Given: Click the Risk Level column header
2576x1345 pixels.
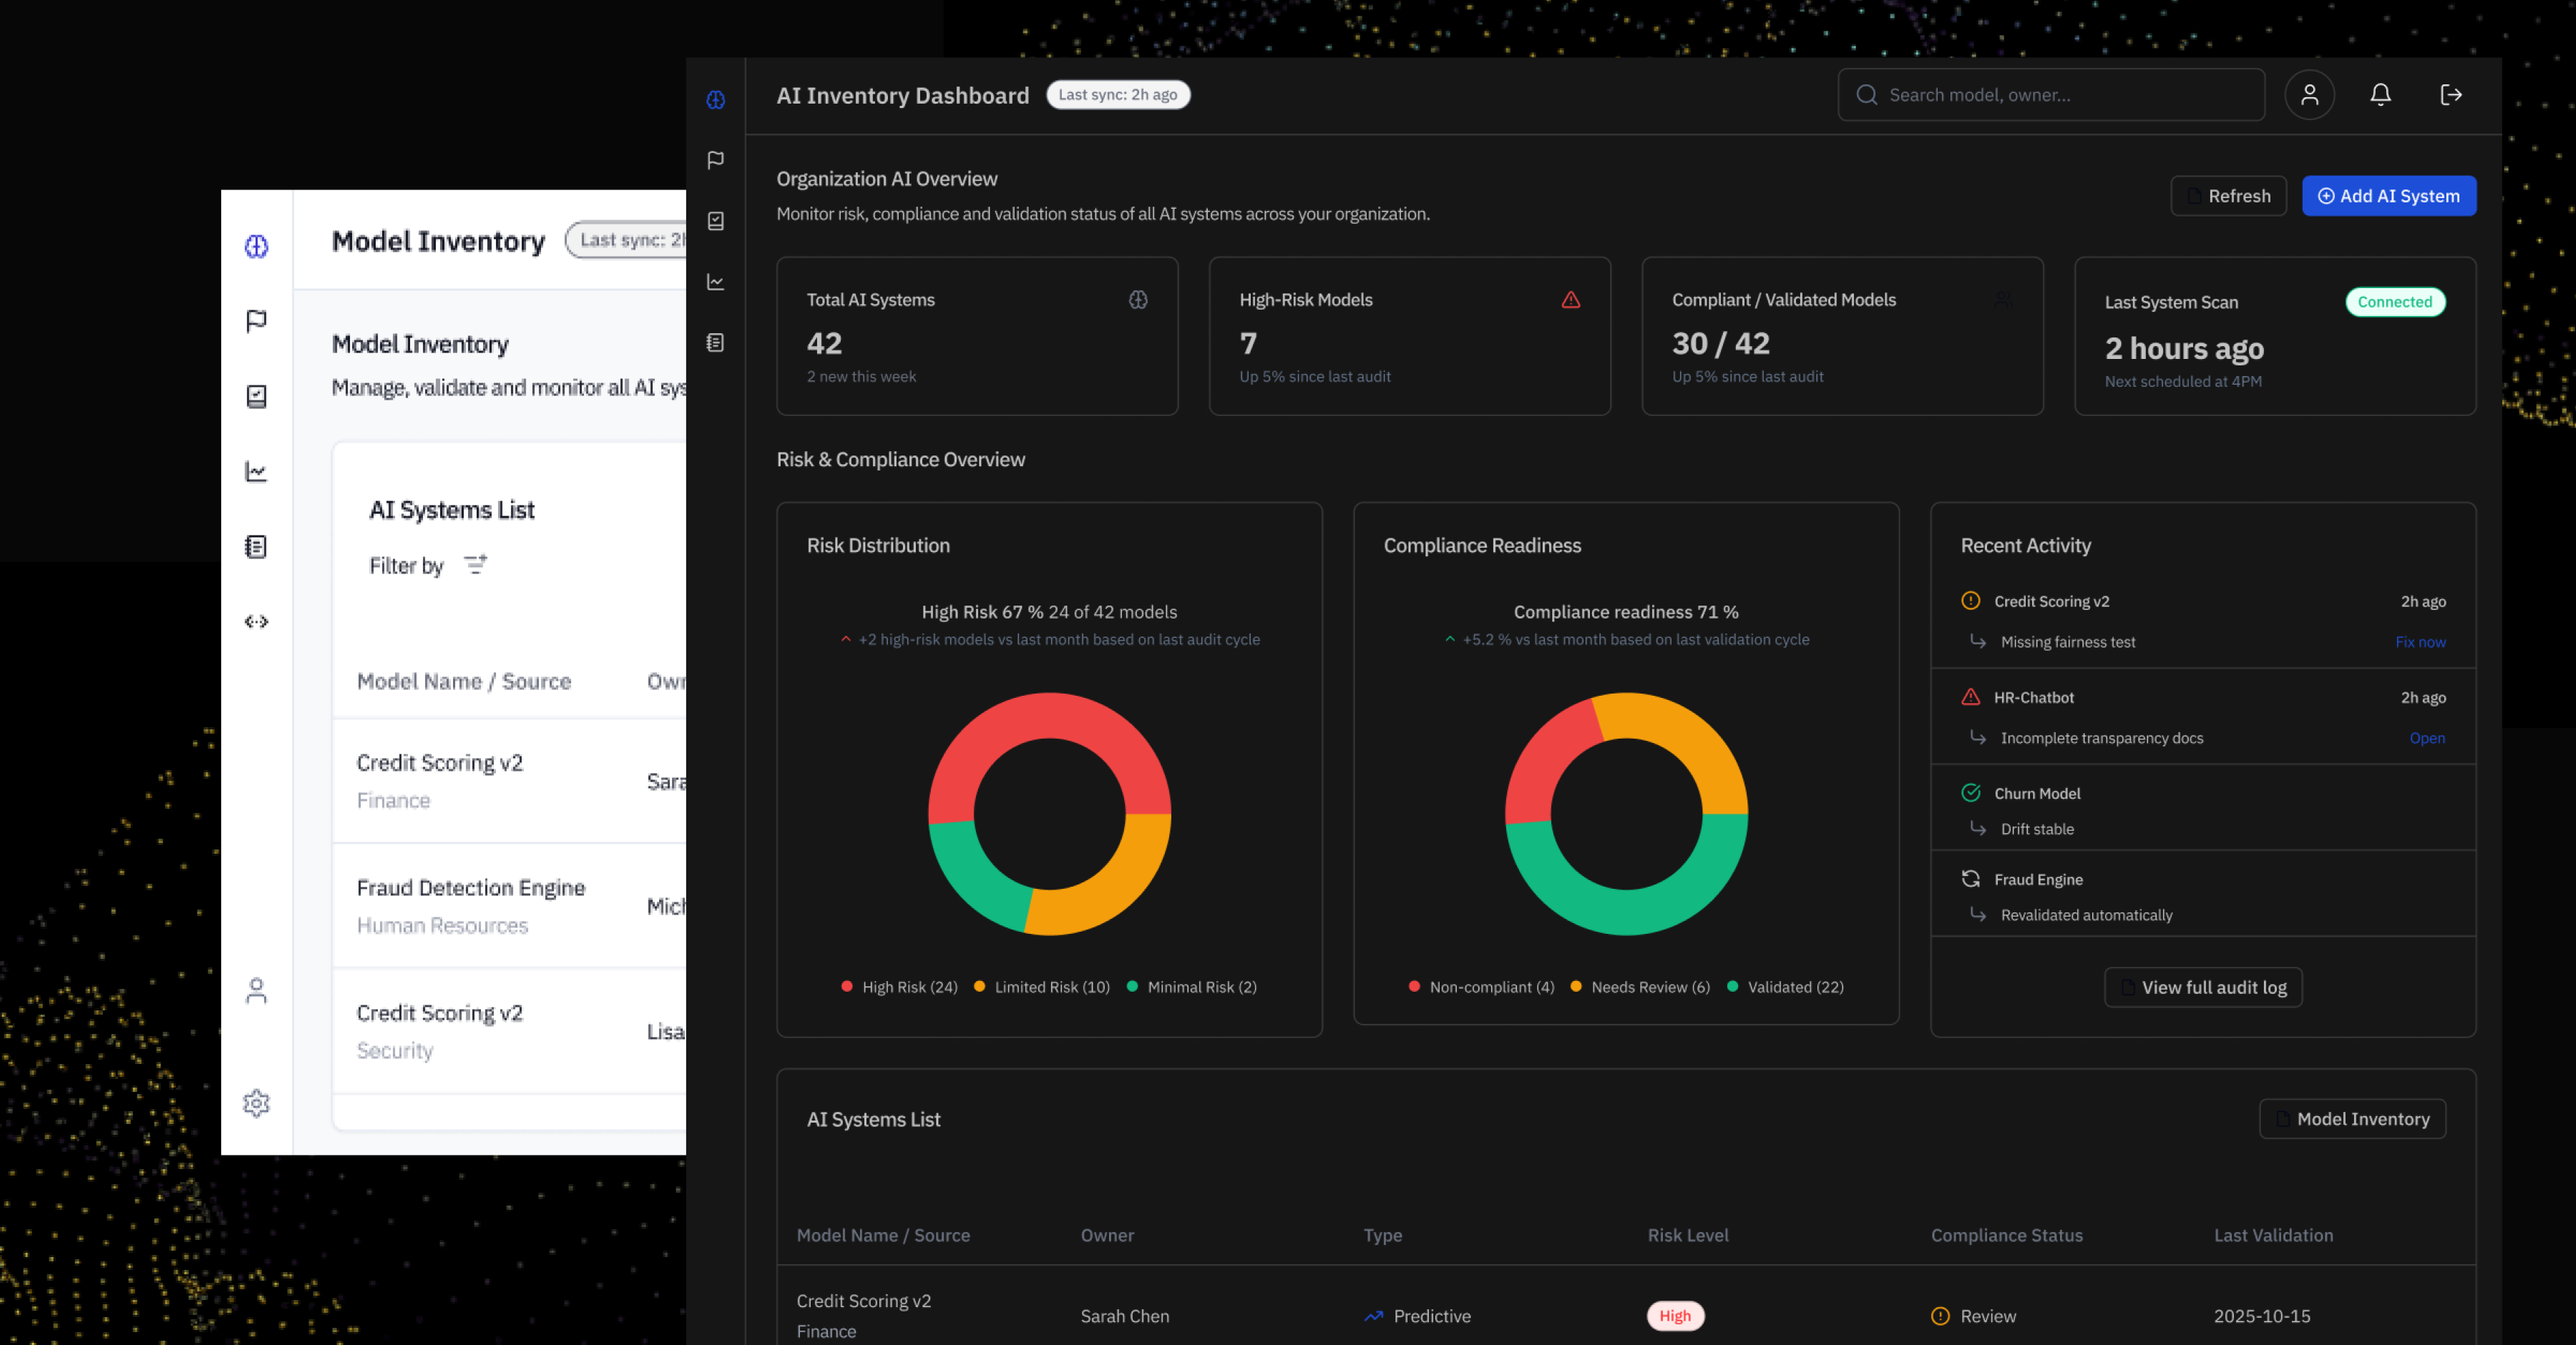Looking at the screenshot, I should click(1687, 1235).
